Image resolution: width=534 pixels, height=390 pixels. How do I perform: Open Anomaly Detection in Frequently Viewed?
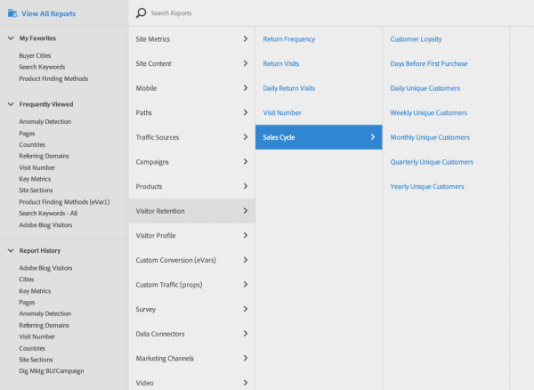point(45,122)
